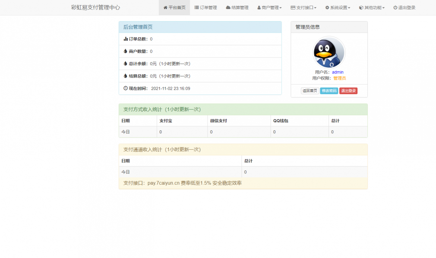Select 结算管理 in the navigation bar
The image size is (436, 258).
237,7
